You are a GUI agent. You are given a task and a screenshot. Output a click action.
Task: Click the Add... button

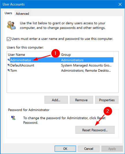point(56,100)
